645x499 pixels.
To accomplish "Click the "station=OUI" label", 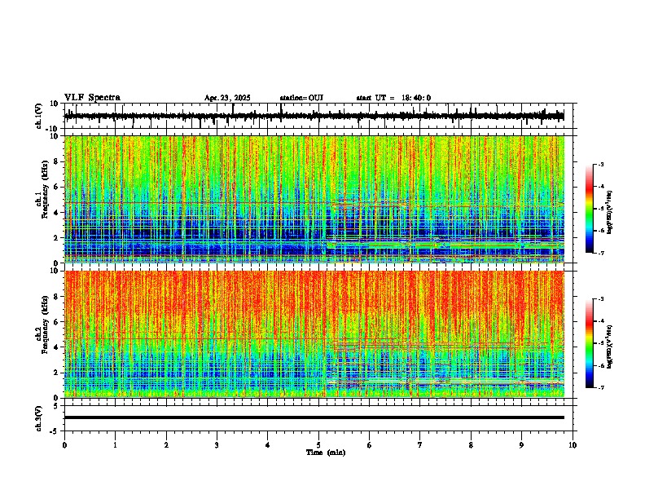I will point(301,98).
